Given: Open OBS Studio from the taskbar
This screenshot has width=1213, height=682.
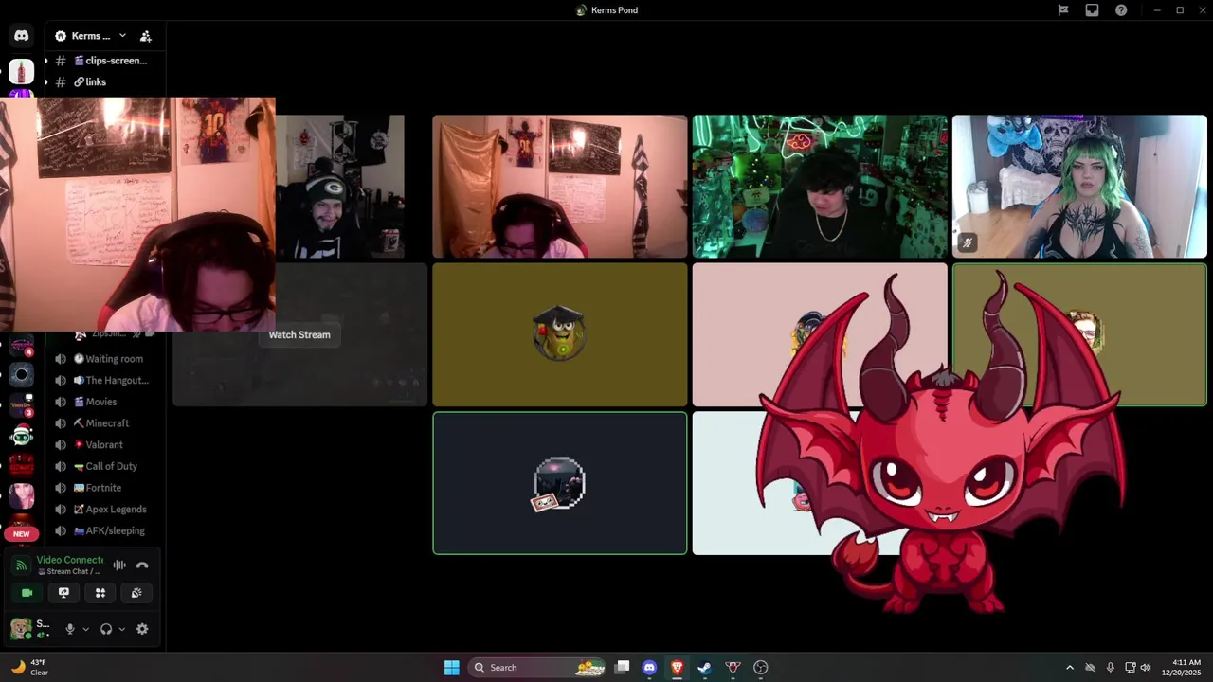Looking at the screenshot, I should click(760, 668).
